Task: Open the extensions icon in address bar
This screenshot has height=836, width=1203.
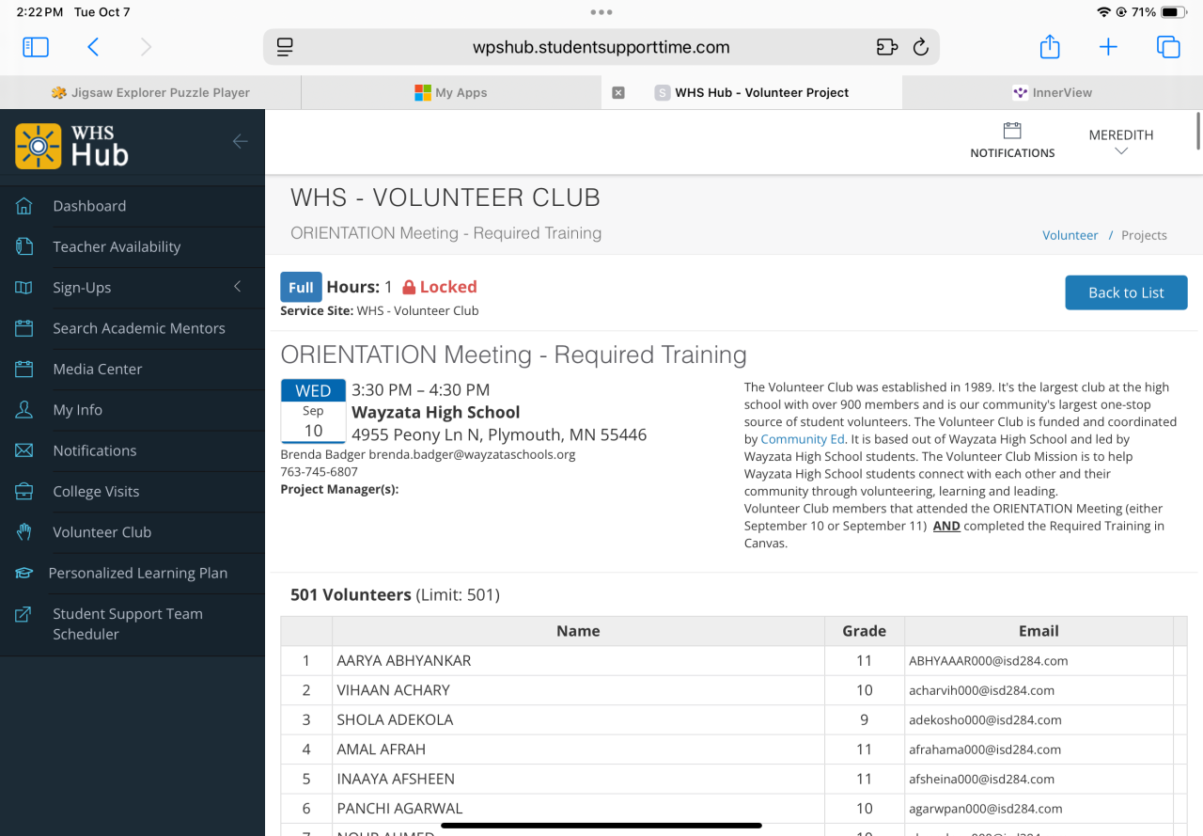Action: (886, 47)
